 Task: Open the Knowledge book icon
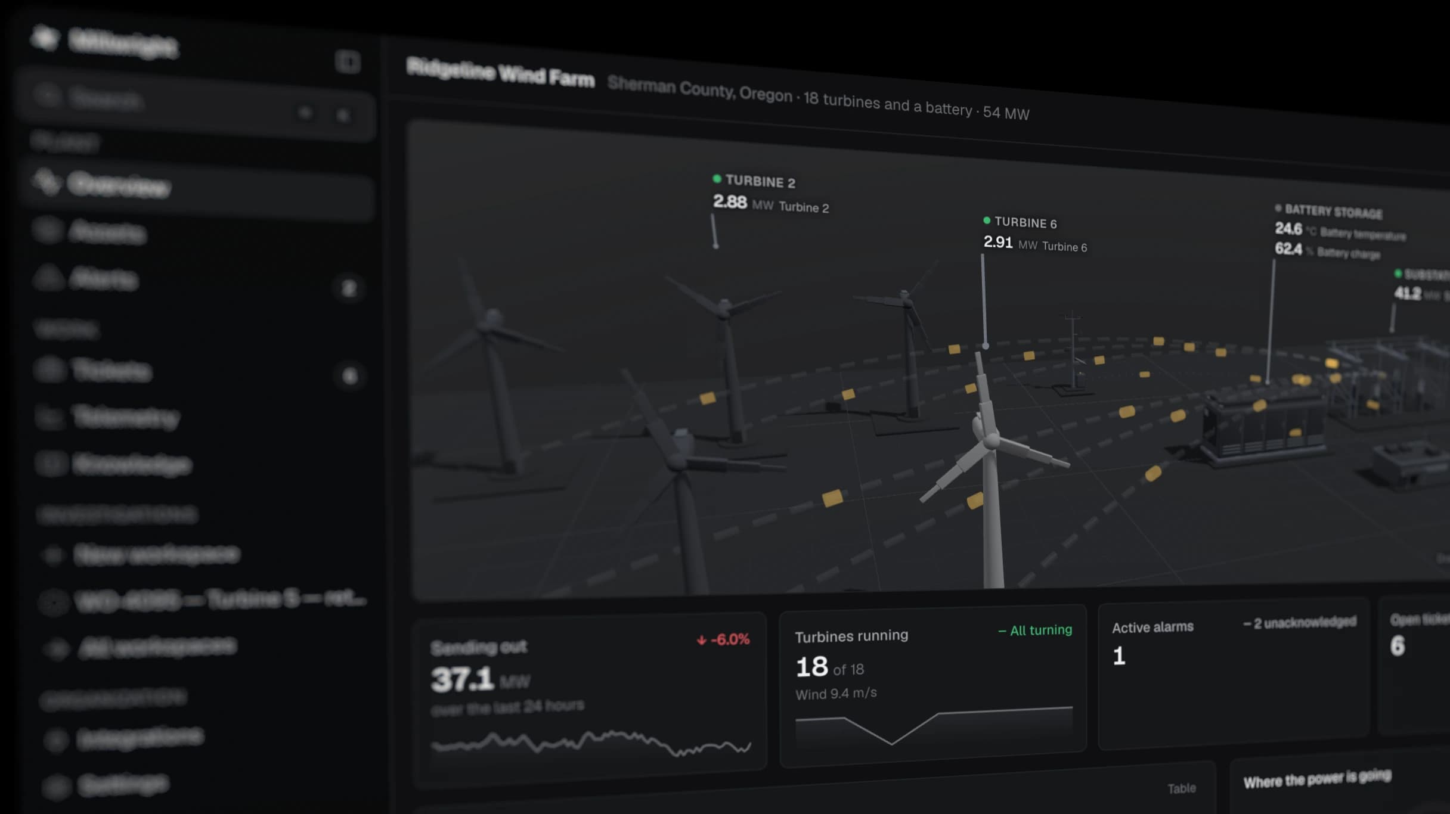[50, 464]
